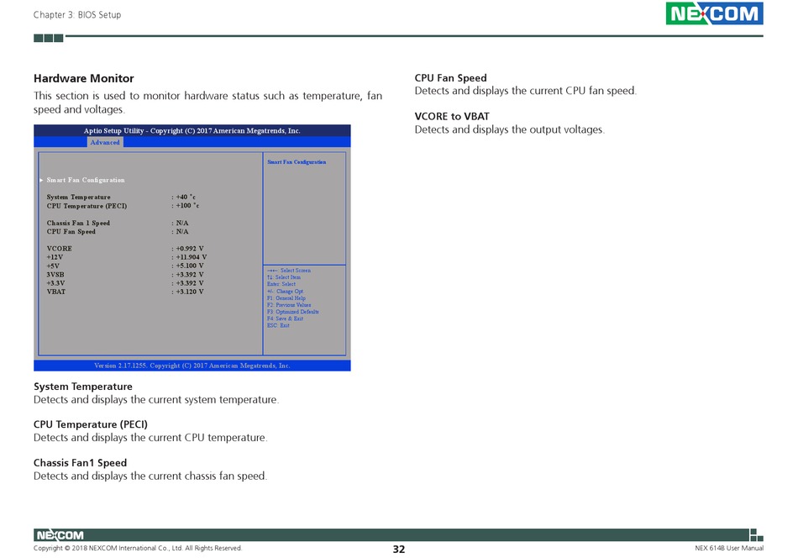Select the Advanced tab in BIOS
Viewport: 798px width, 558px height.
click(105, 143)
